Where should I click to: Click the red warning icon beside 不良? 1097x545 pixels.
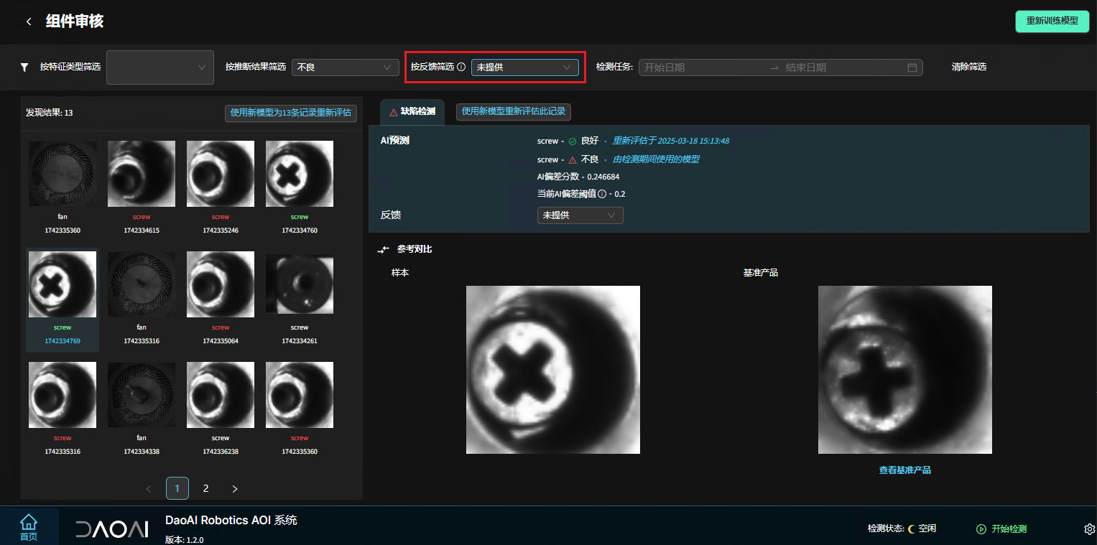click(x=573, y=159)
